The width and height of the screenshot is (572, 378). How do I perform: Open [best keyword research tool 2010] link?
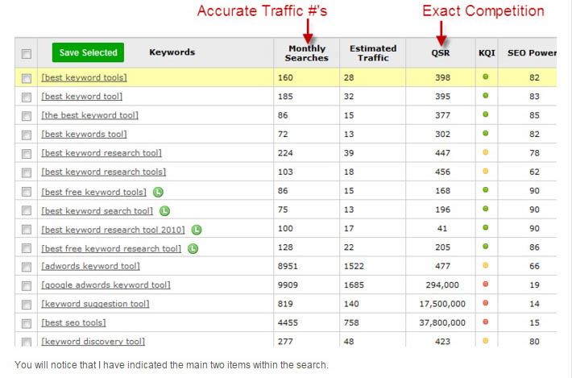113,230
